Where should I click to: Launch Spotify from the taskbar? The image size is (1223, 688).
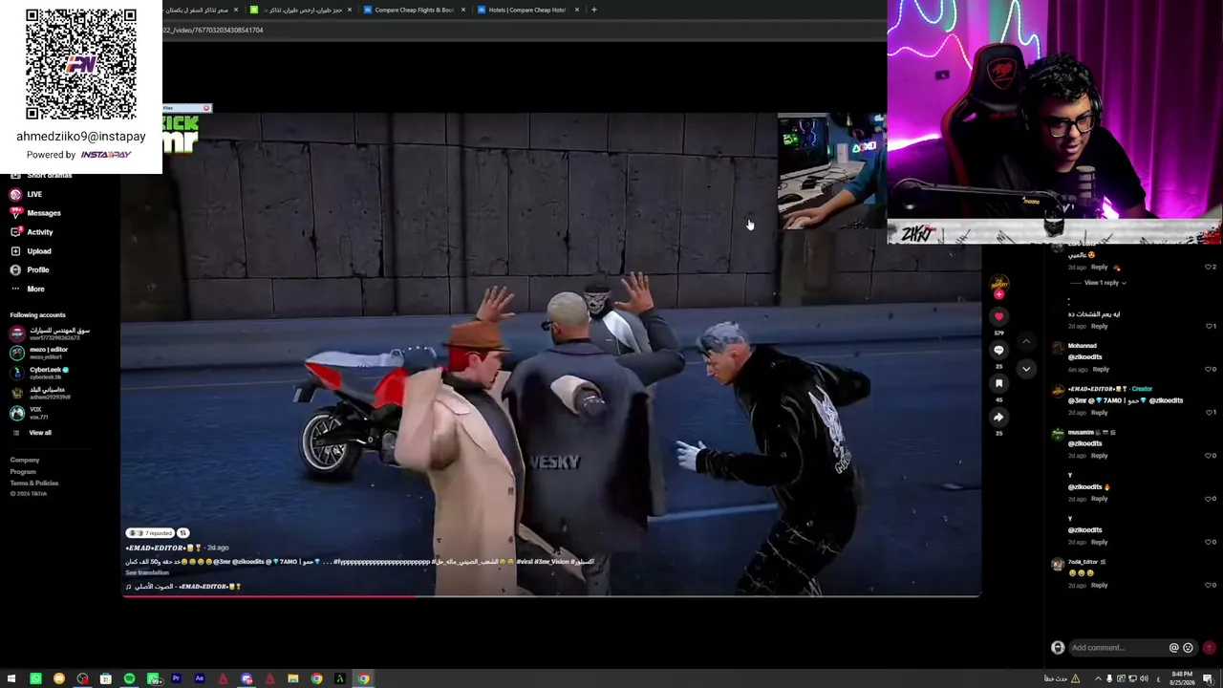point(129,678)
